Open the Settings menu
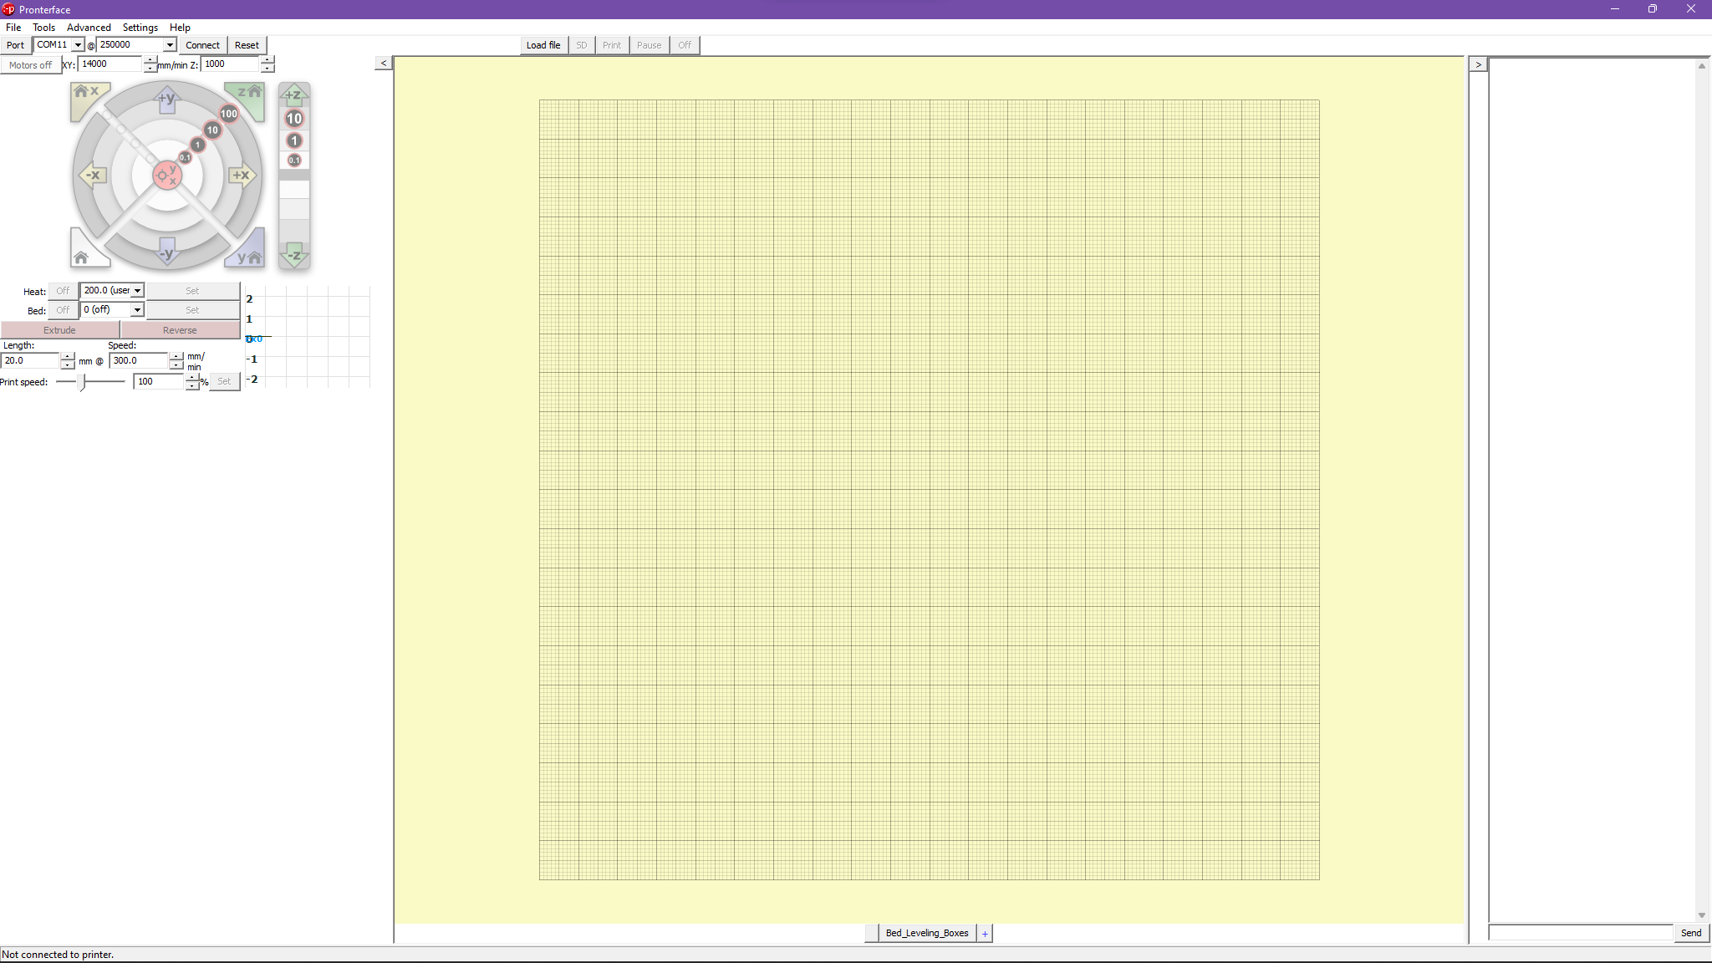Screen dimensions: 1712x963 point(140,28)
